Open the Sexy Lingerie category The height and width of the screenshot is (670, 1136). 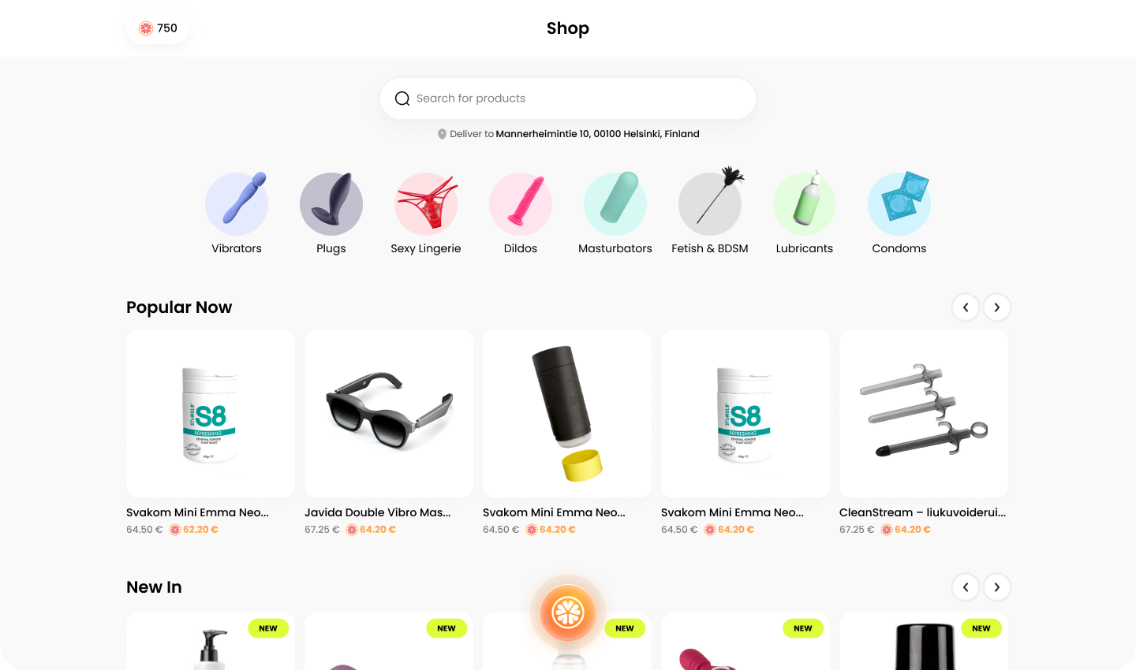point(426,213)
